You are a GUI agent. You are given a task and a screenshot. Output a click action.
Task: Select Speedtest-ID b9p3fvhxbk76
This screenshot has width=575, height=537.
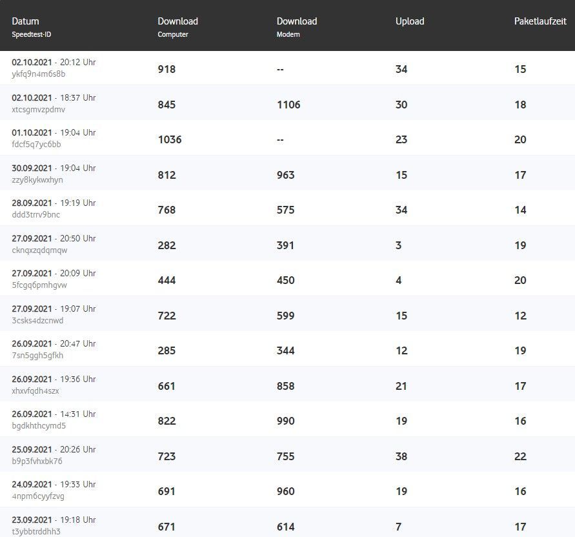coord(37,461)
